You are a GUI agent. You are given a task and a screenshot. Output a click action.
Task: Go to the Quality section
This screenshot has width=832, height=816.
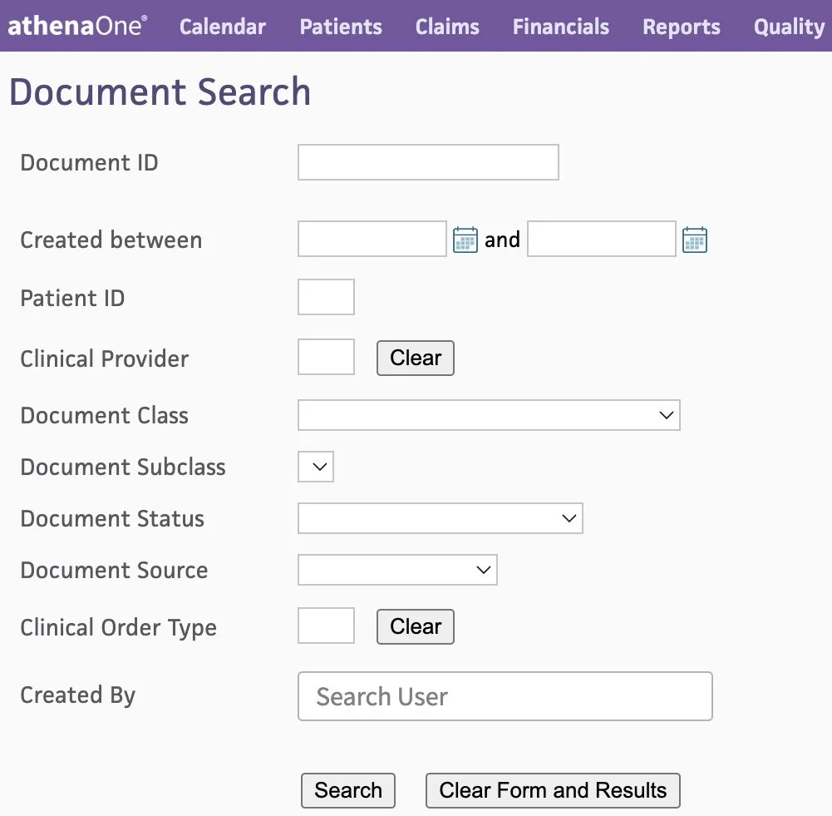(787, 27)
